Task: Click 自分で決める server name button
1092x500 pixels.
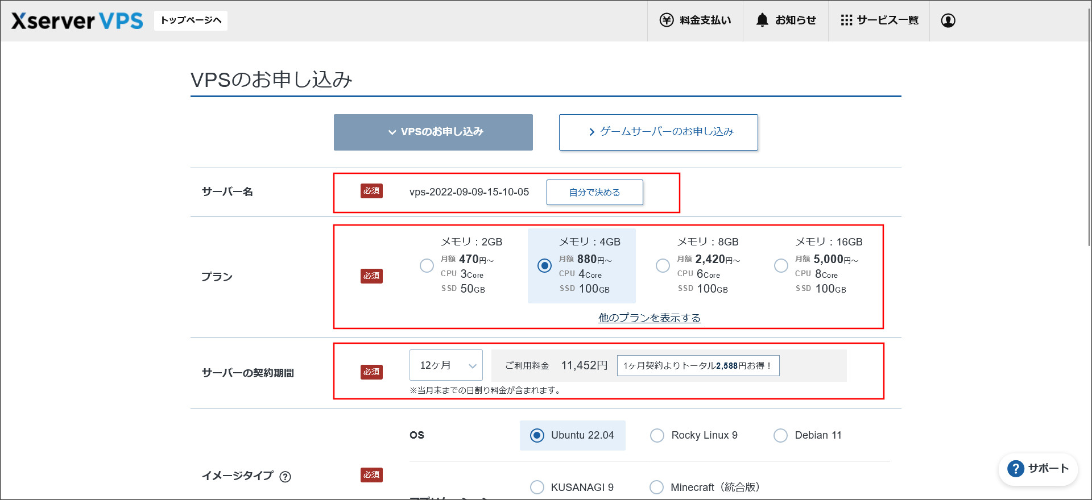Action: click(x=595, y=193)
